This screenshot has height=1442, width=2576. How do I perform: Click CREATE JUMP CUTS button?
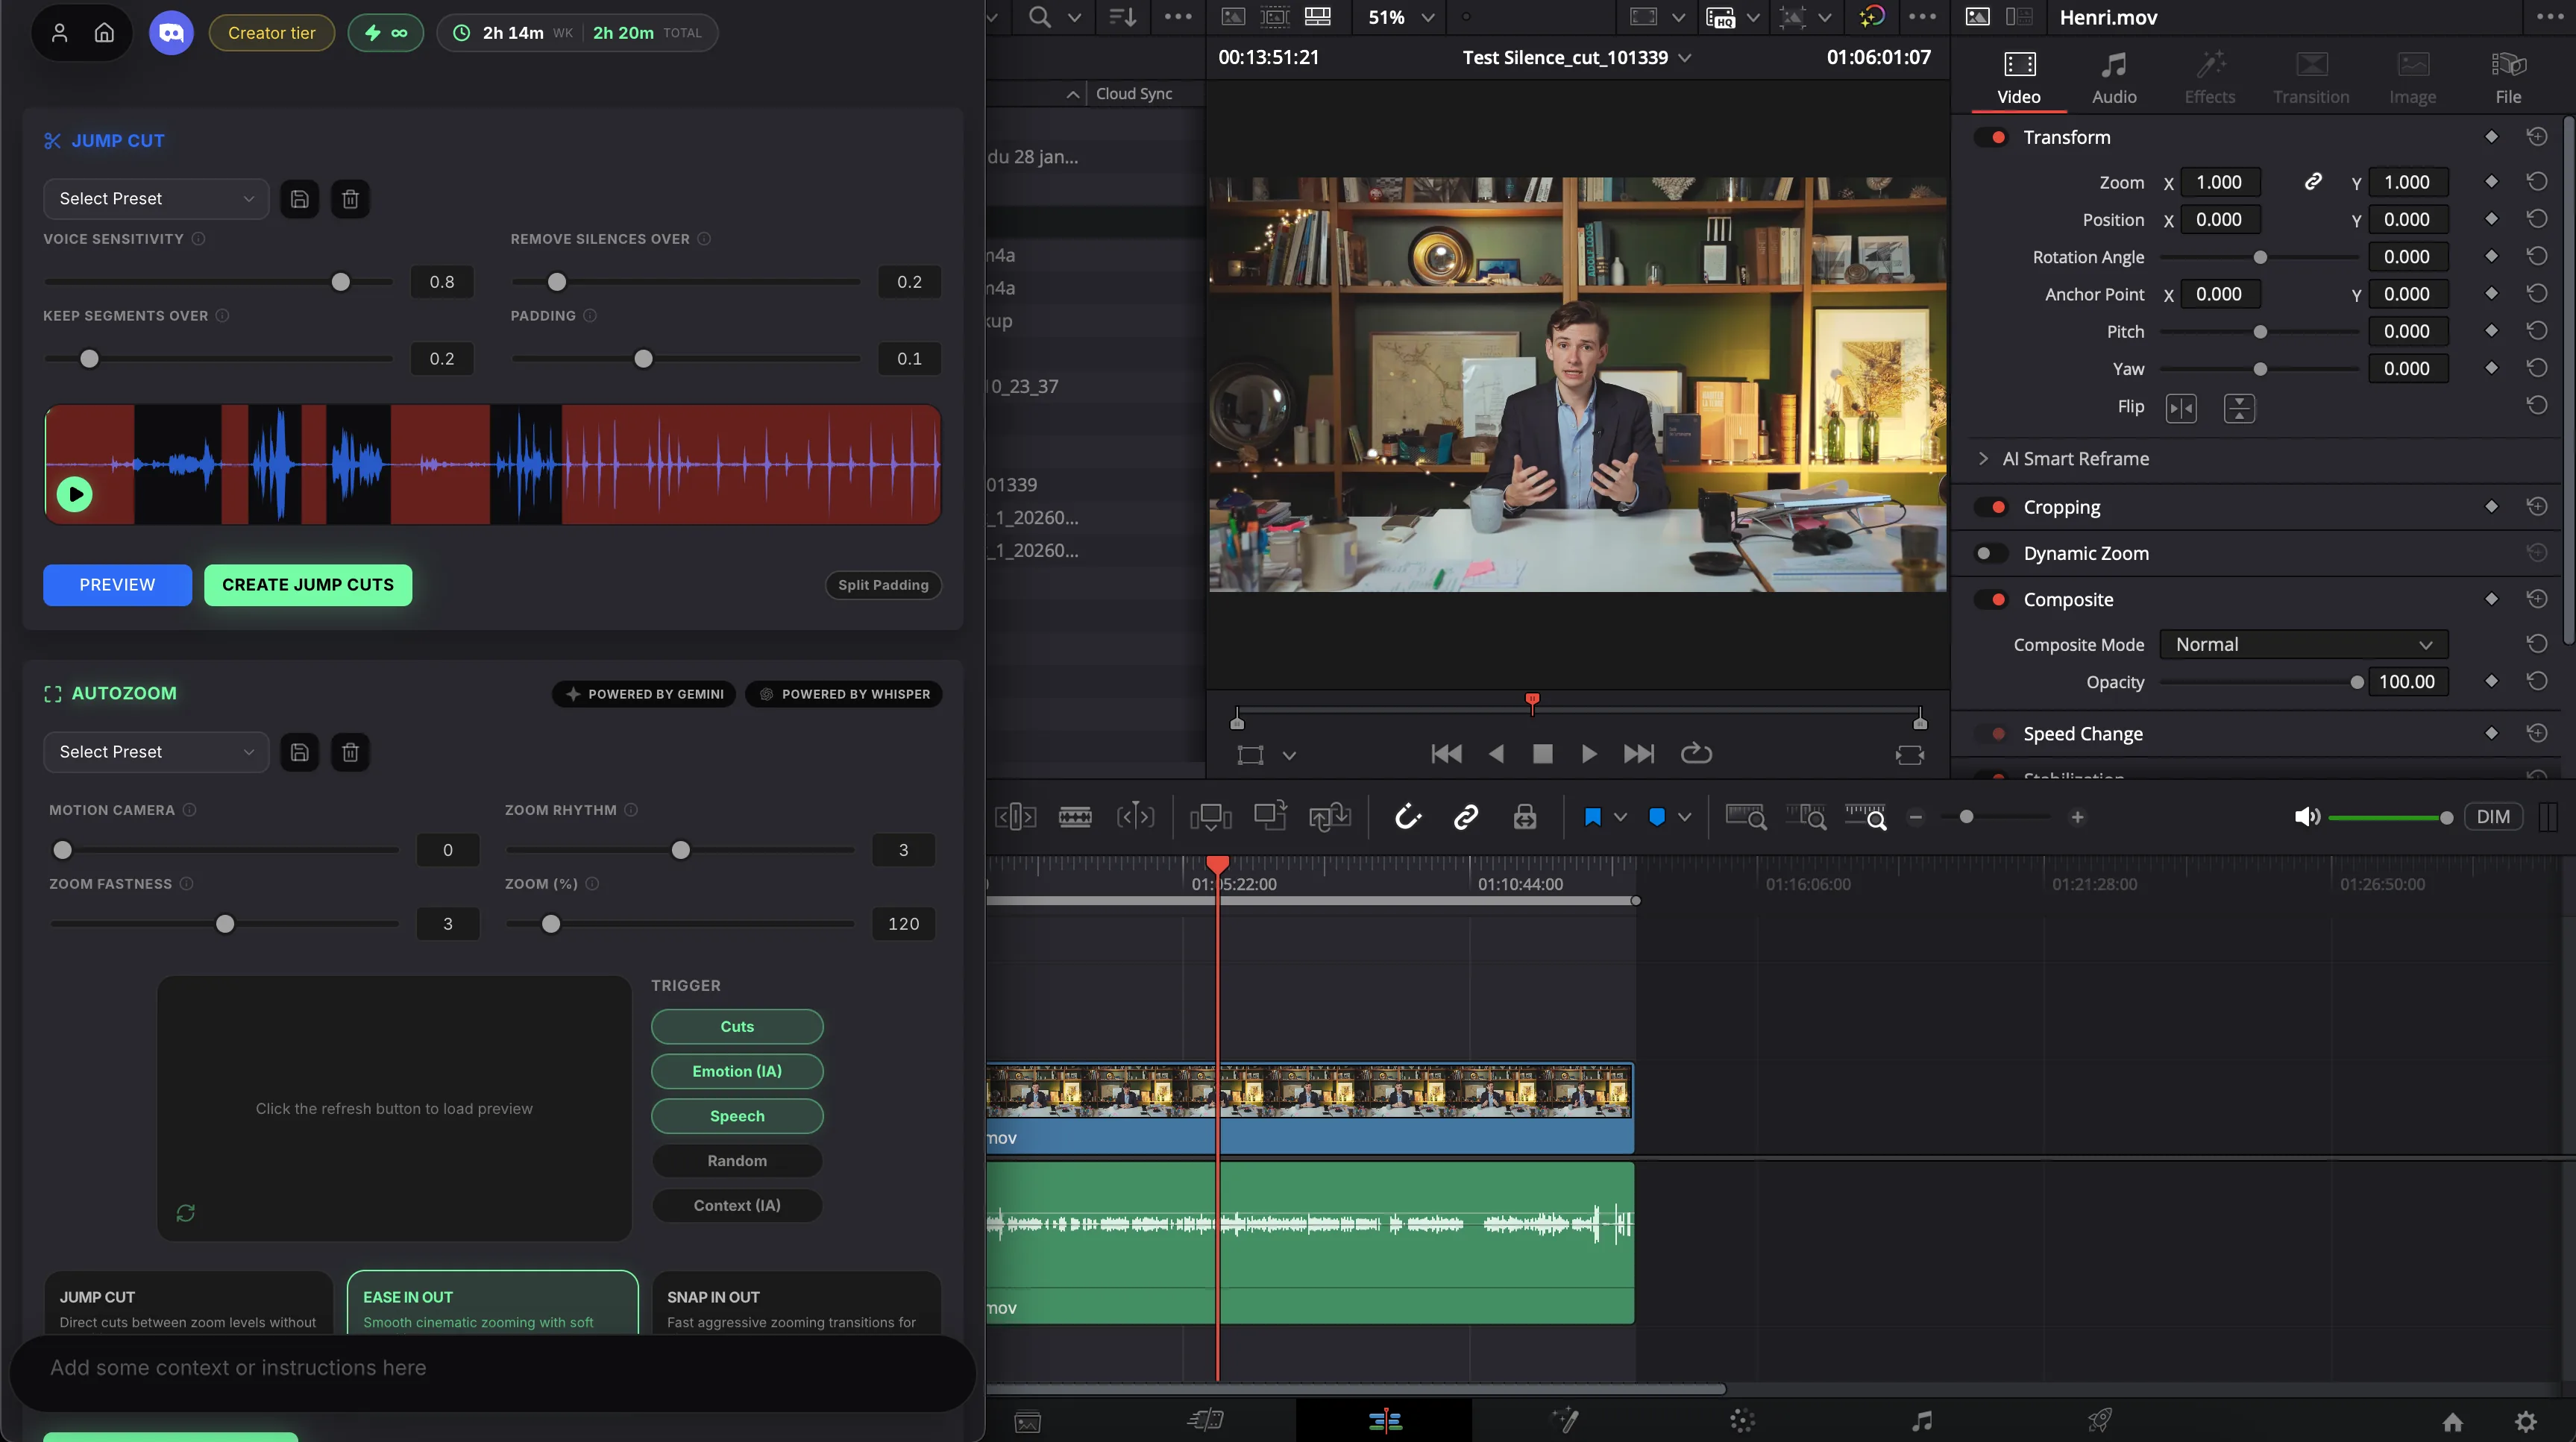308,584
